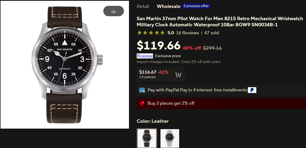Click the download image icon
306x148 pixels.
(x=113, y=11)
